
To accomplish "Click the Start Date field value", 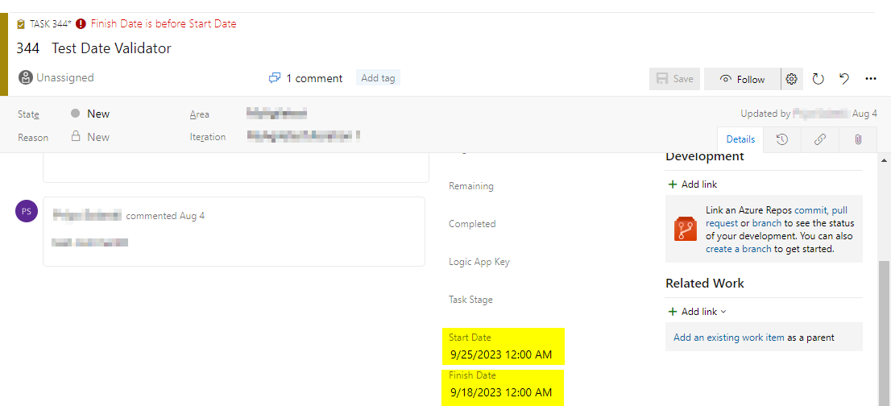I will coord(500,354).
